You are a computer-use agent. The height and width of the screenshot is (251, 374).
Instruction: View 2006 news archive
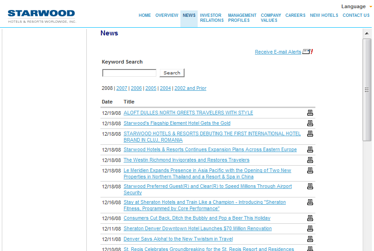click(136, 89)
